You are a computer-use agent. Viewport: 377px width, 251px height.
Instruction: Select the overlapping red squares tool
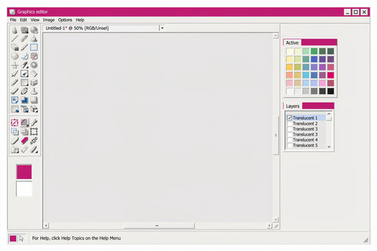coord(34,56)
